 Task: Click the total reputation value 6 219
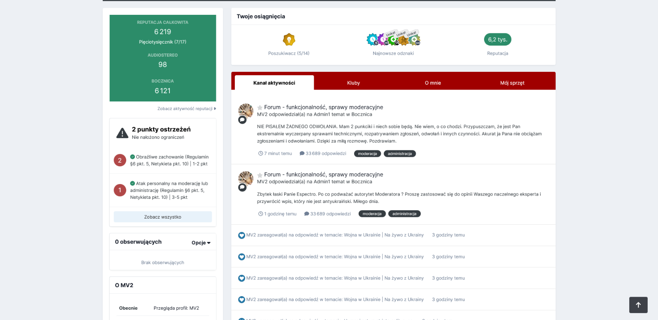click(x=162, y=32)
